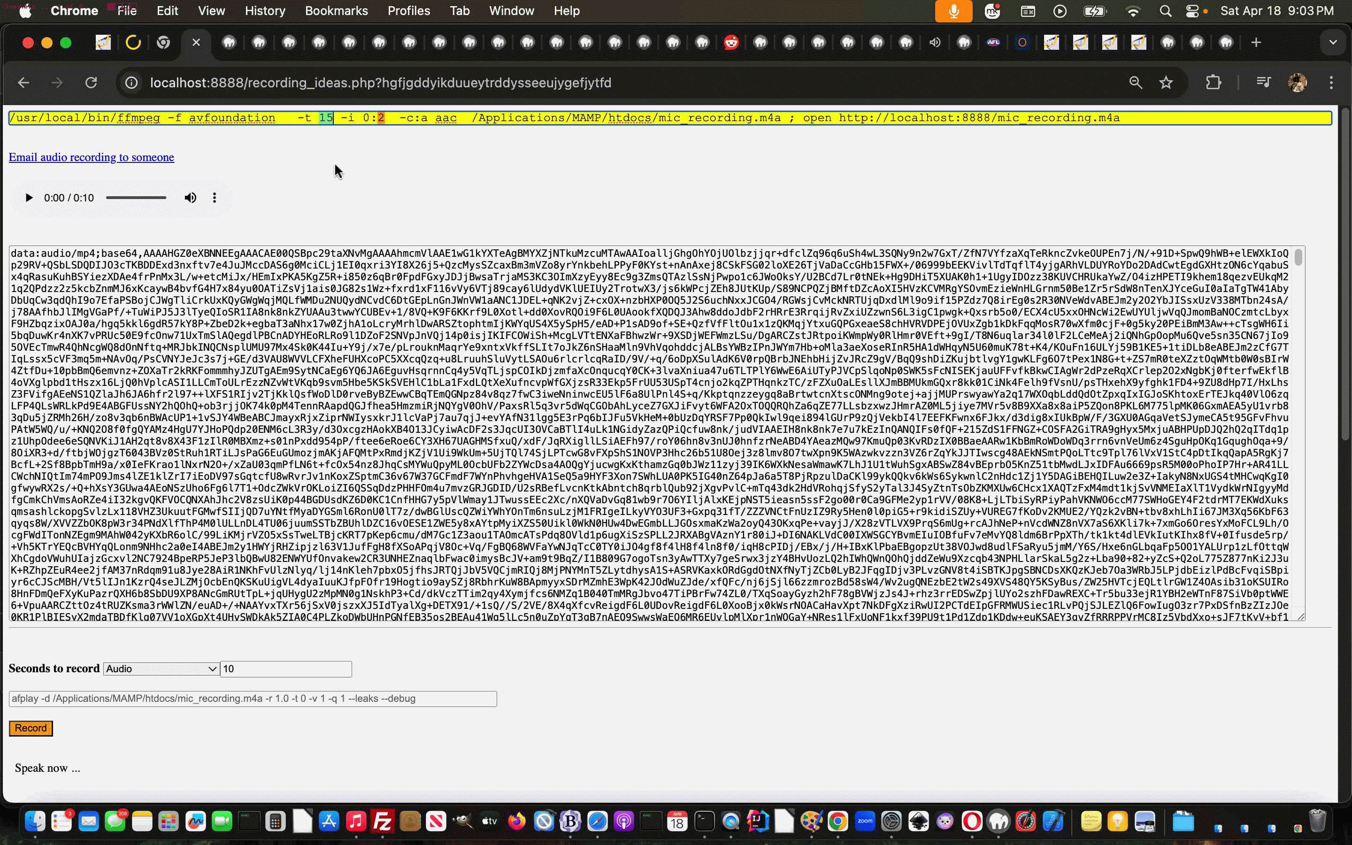Open Chrome extensions puzzle icon
The image size is (1352, 845).
1213,83
